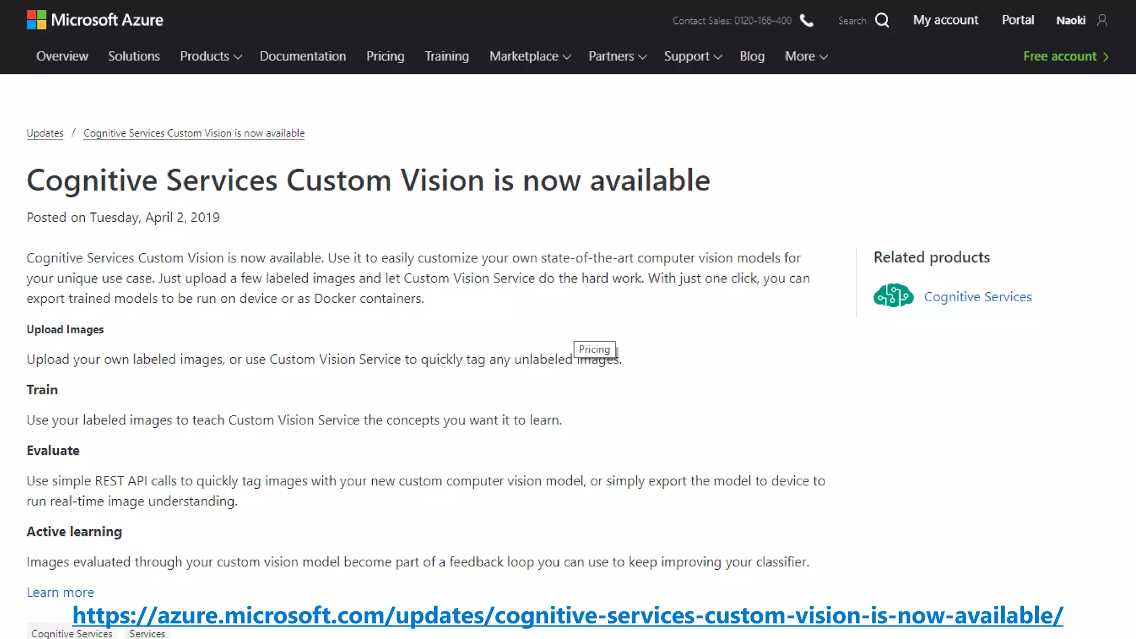The height and width of the screenshot is (639, 1136).
Task: Open the Cognitive Services related product link
Action: [x=977, y=297]
